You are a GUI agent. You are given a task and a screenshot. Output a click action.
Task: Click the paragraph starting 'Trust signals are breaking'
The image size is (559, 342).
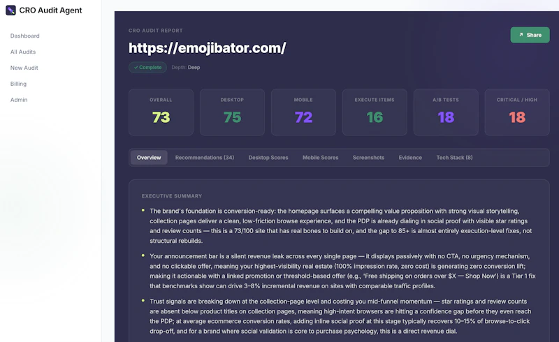click(x=340, y=316)
